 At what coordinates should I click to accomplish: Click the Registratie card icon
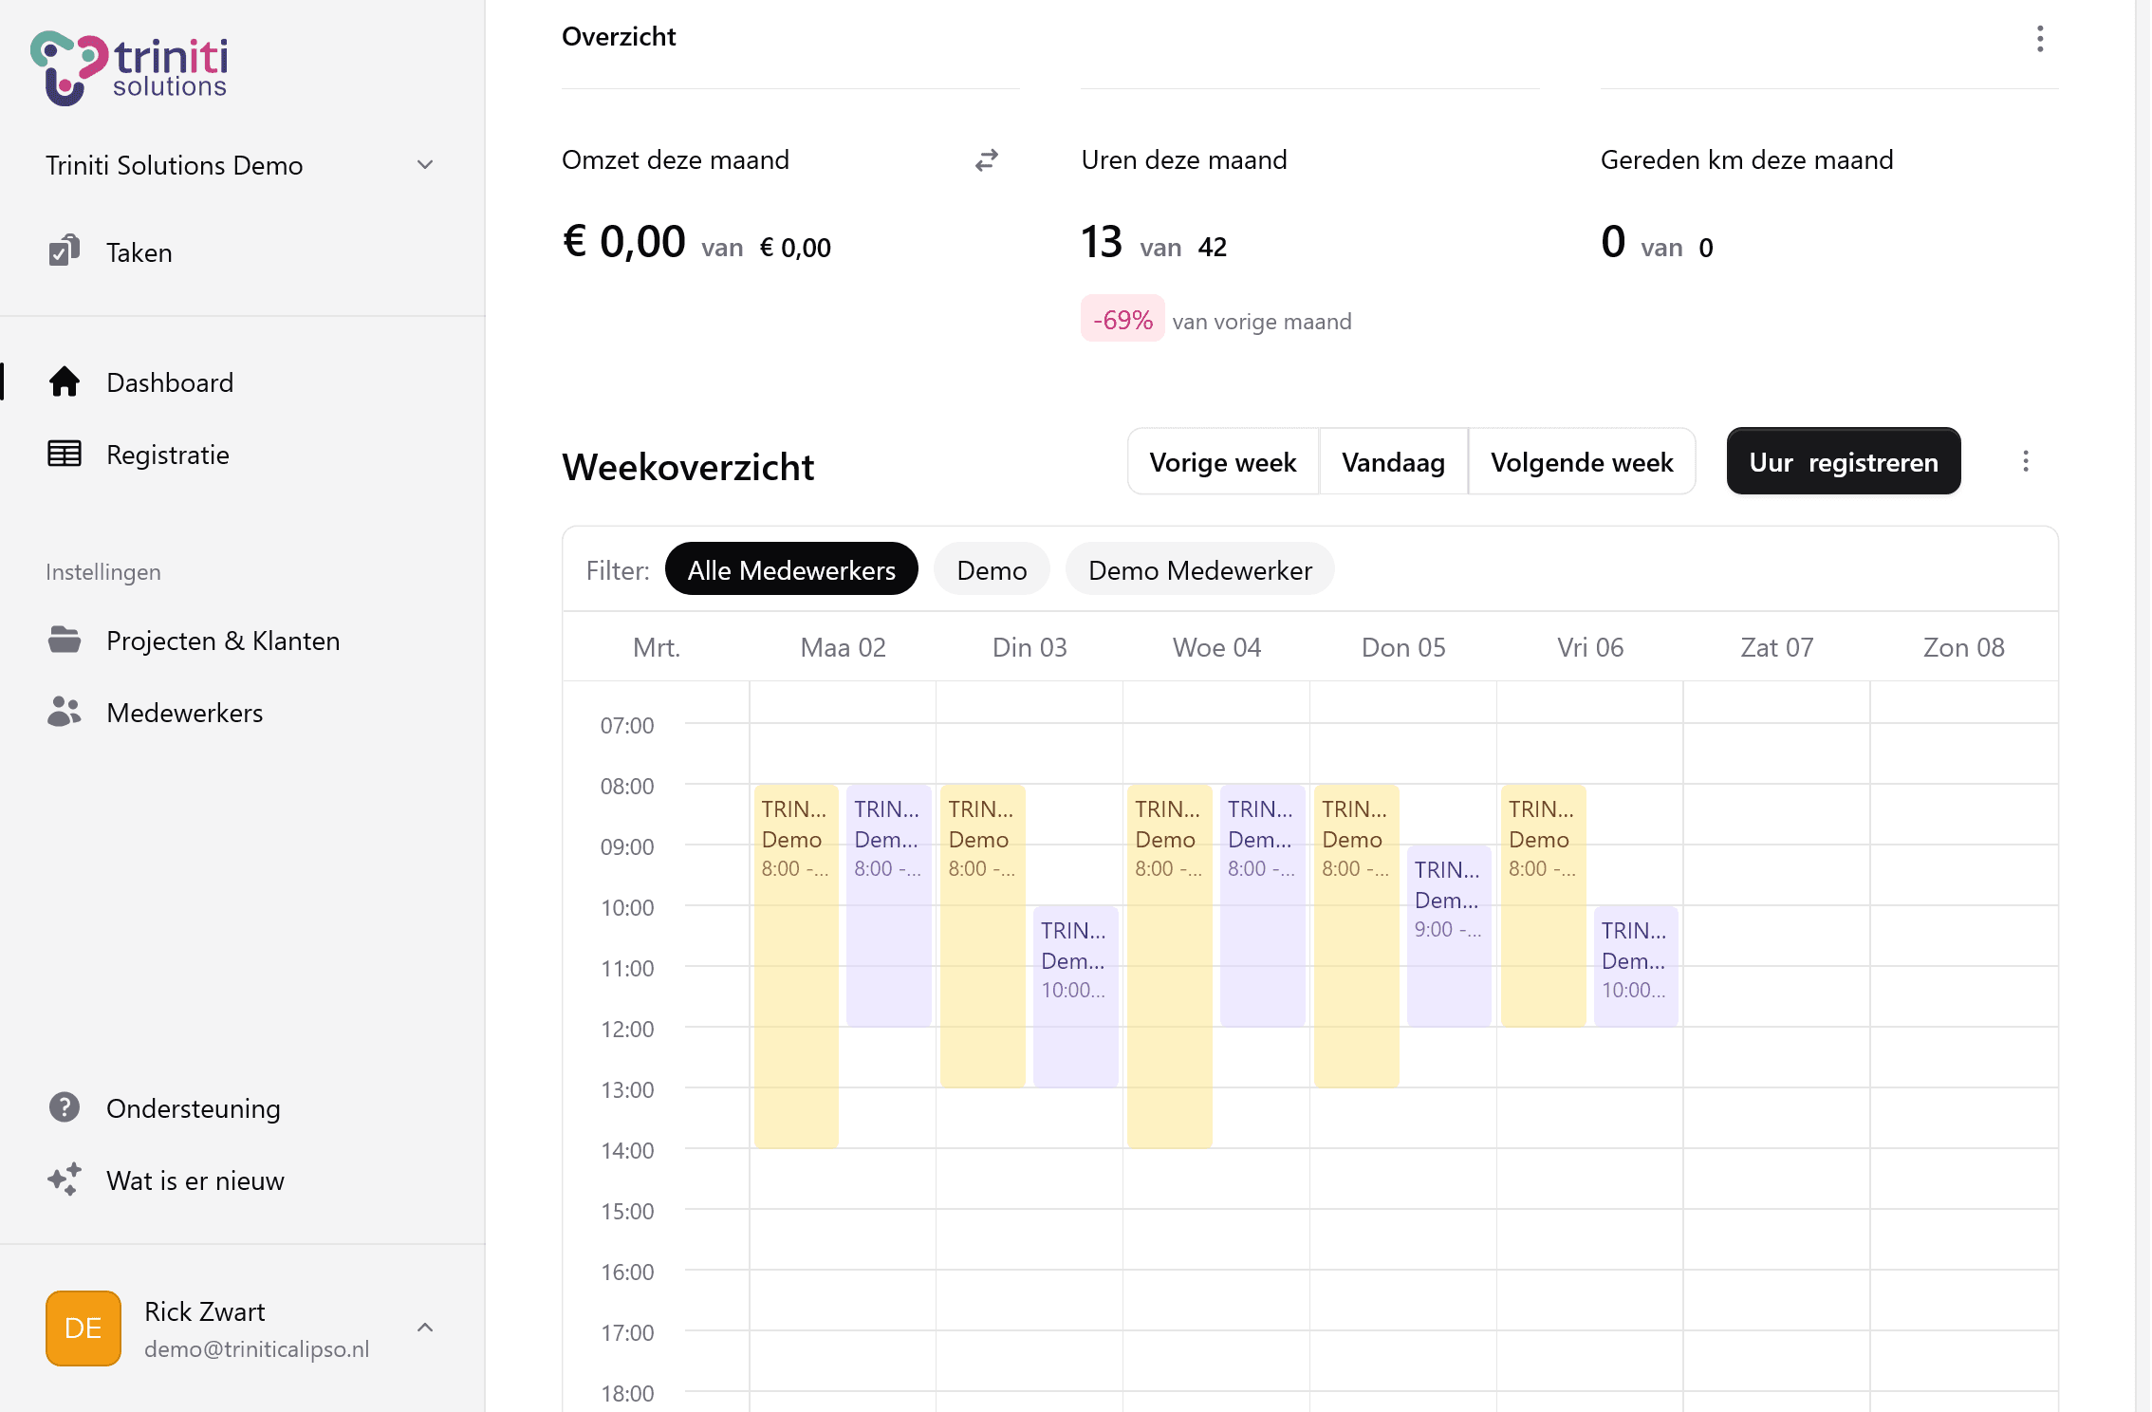[x=64, y=454]
